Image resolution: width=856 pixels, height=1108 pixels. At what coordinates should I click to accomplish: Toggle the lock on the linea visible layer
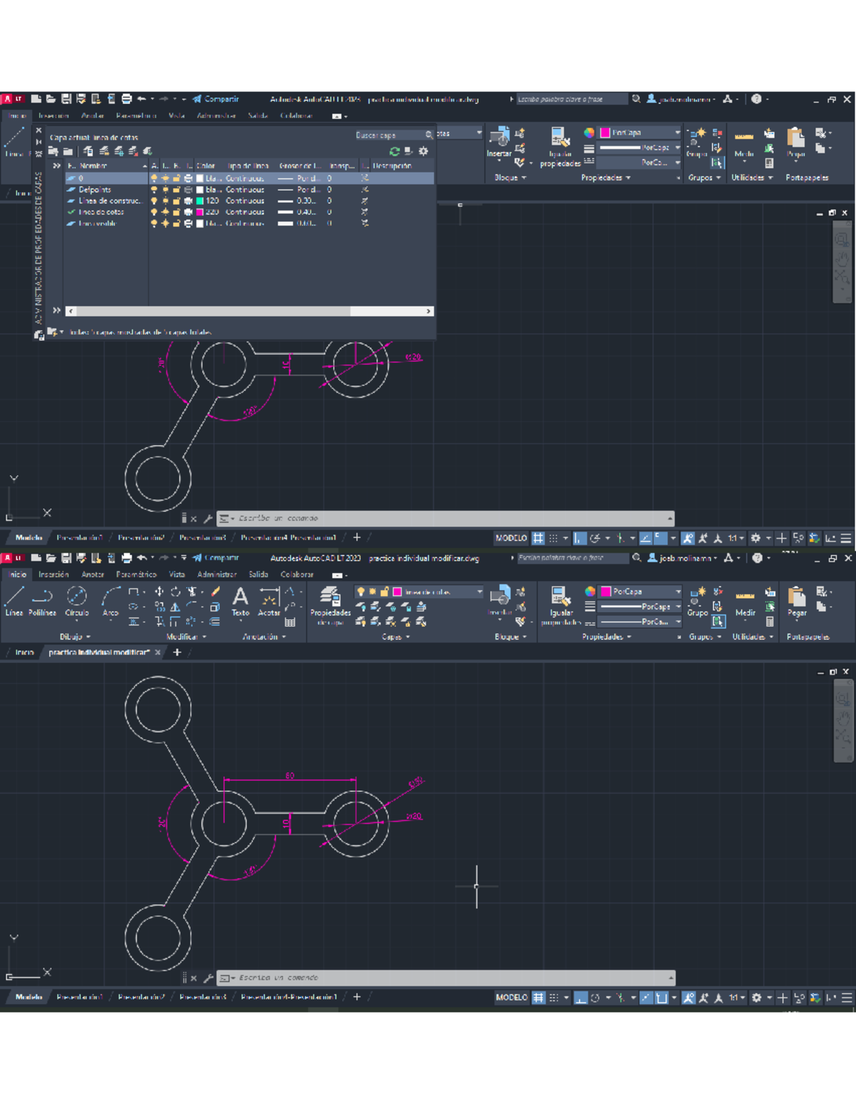tap(176, 223)
